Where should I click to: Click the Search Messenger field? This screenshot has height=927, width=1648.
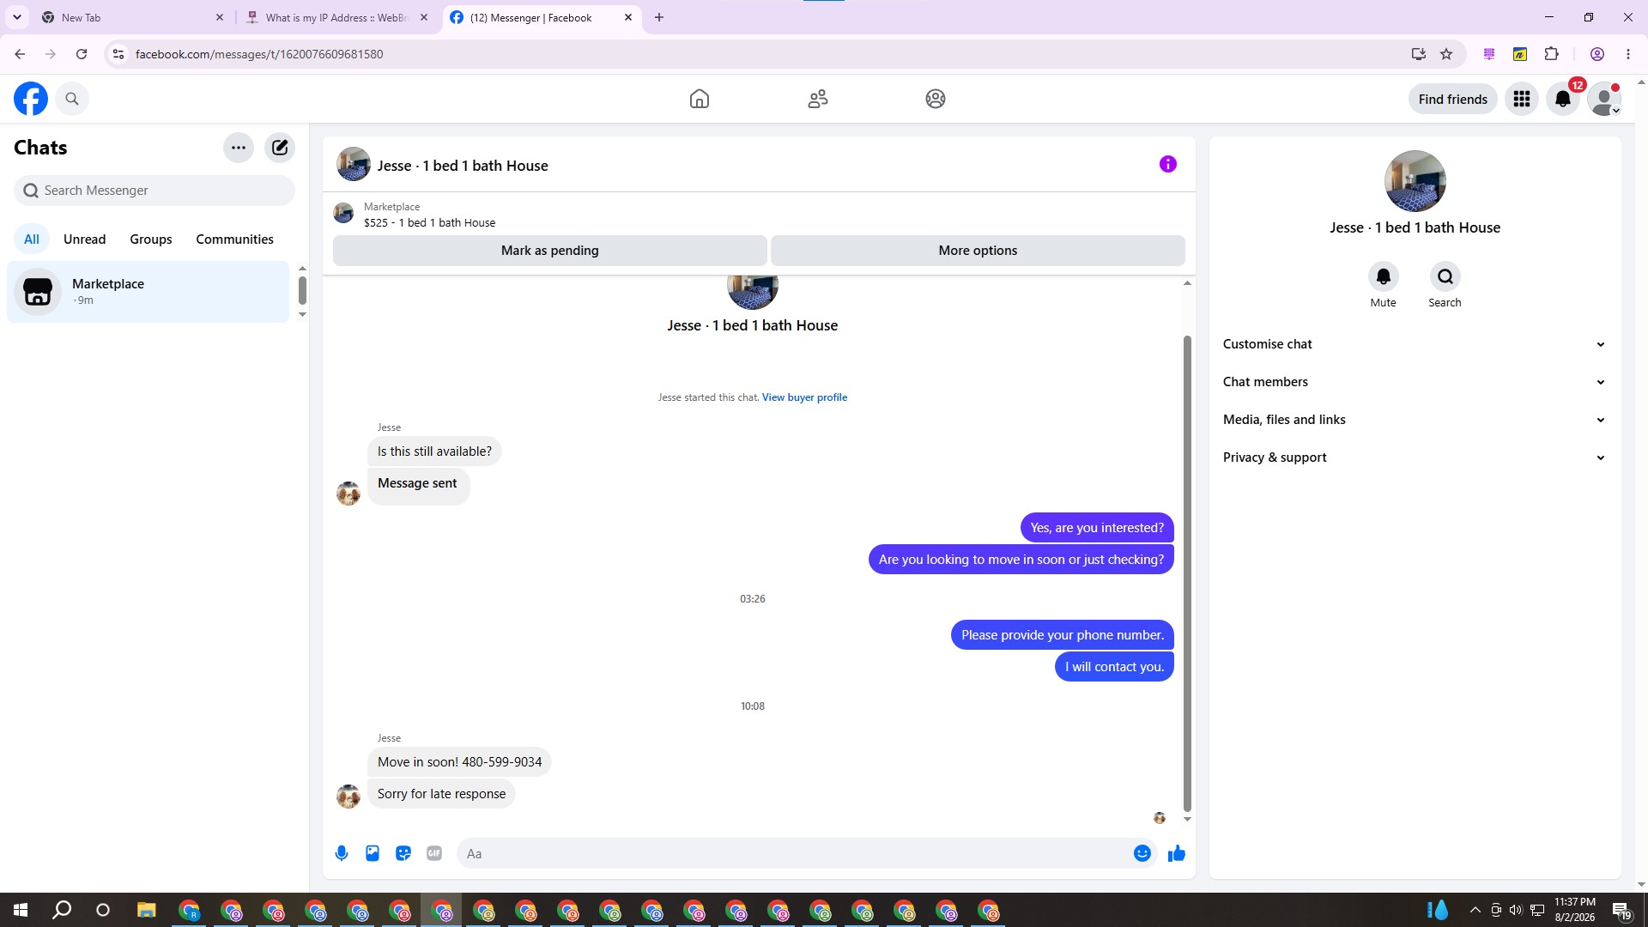154,191
